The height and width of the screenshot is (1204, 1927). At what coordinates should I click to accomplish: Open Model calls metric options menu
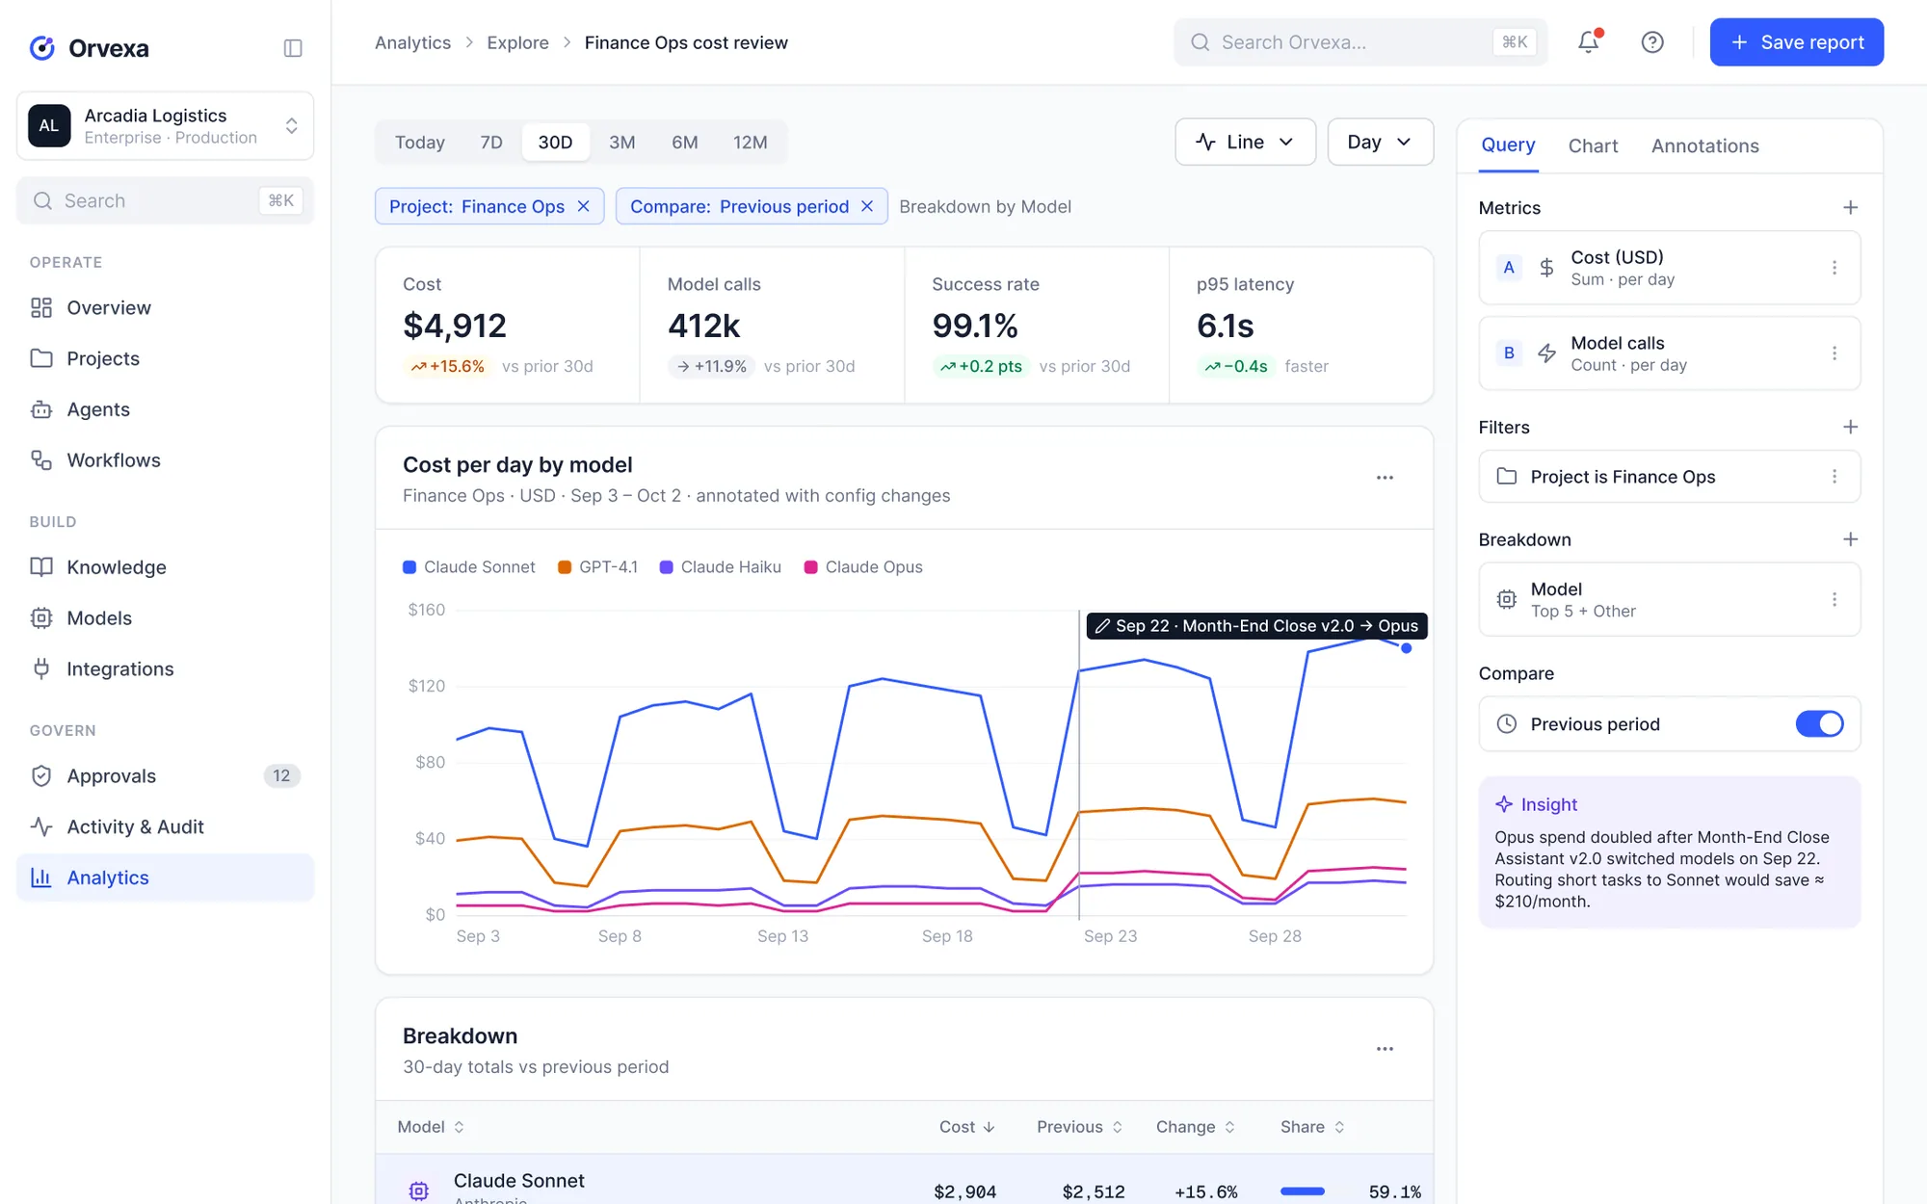[x=1835, y=353]
